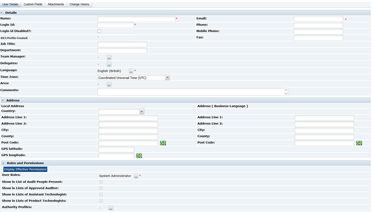This screenshot has height=212, width=372.
Task: Switch to the User Details tab
Action: (10, 4)
